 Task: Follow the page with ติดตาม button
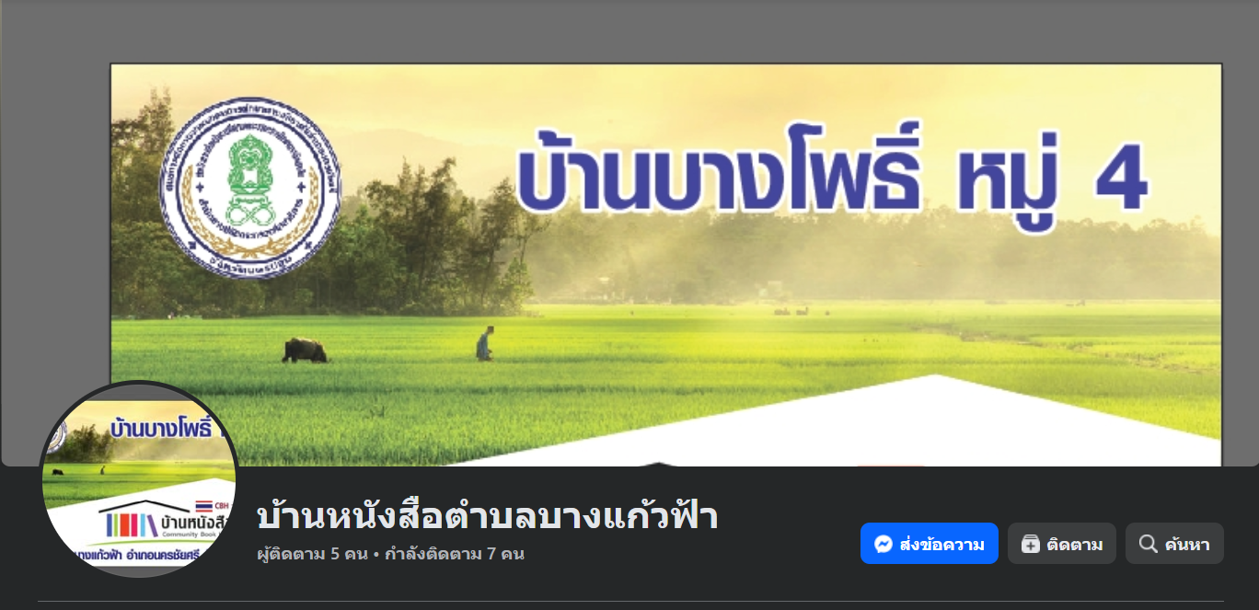point(1062,544)
